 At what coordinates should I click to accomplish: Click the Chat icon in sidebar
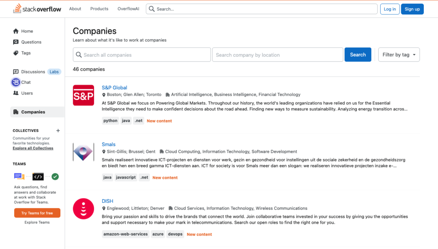pos(16,82)
